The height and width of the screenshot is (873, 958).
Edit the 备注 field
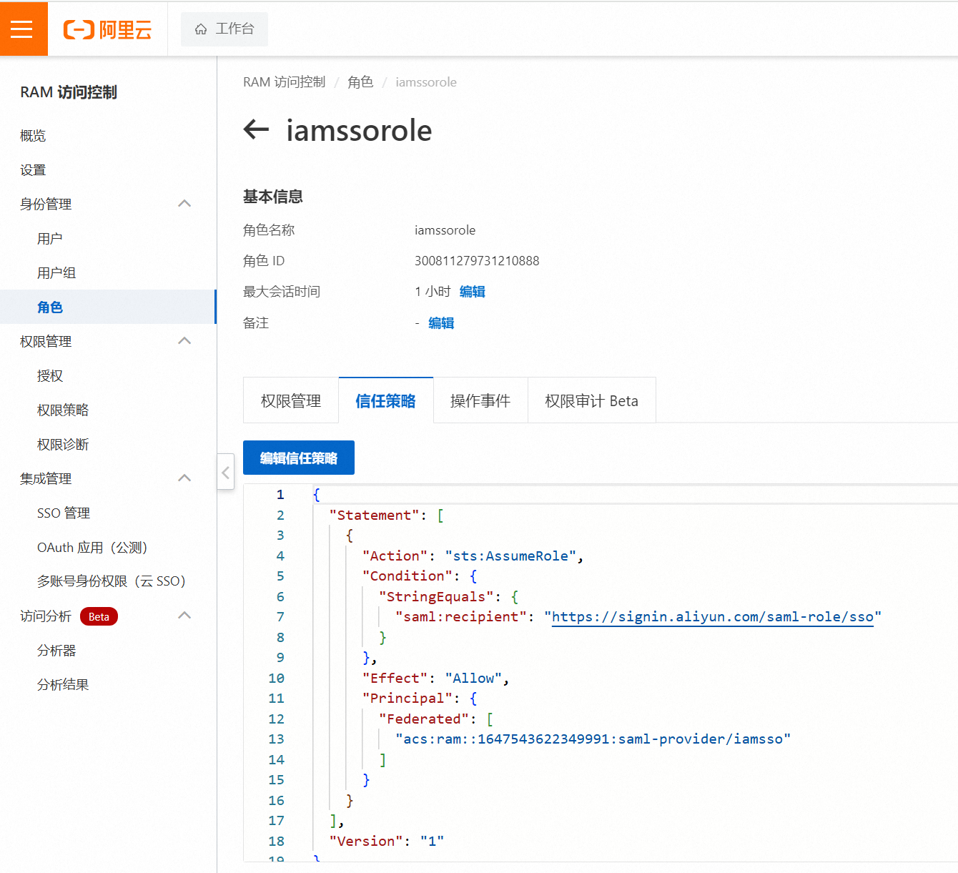pyautogui.click(x=441, y=323)
